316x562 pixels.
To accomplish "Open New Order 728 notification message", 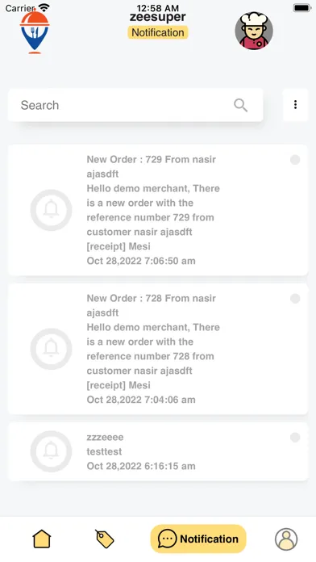I will (x=158, y=349).
